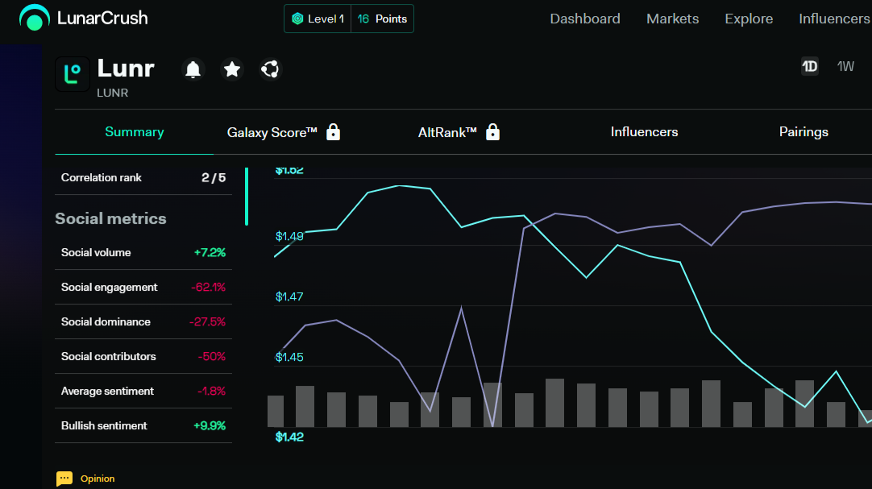The width and height of the screenshot is (872, 489).
Task: Select the Social volume metric
Action: click(x=143, y=253)
